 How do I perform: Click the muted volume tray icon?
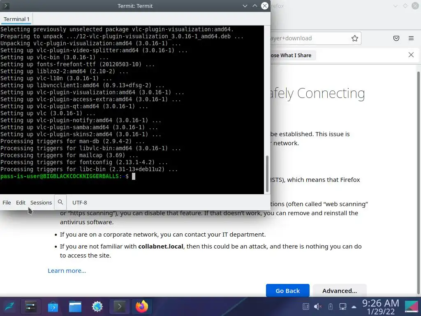[318, 307]
